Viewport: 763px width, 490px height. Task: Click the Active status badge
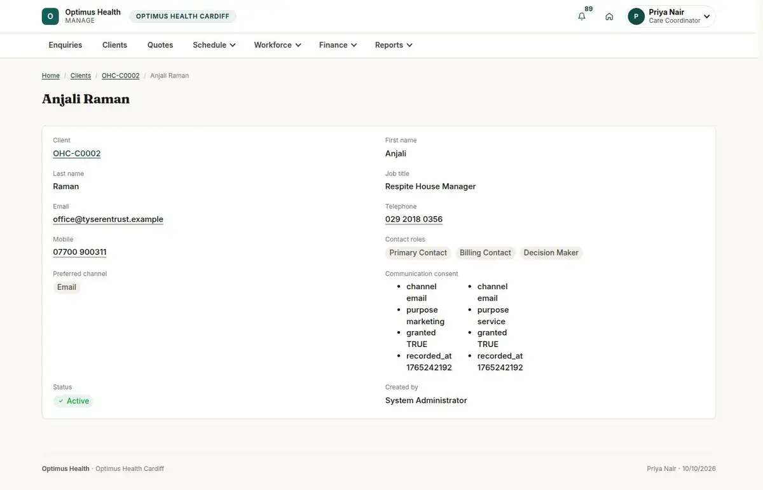pyautogui.click(x=73, y=401)
